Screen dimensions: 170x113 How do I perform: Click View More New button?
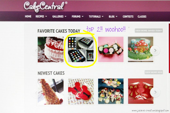click(x=154, y=72)
